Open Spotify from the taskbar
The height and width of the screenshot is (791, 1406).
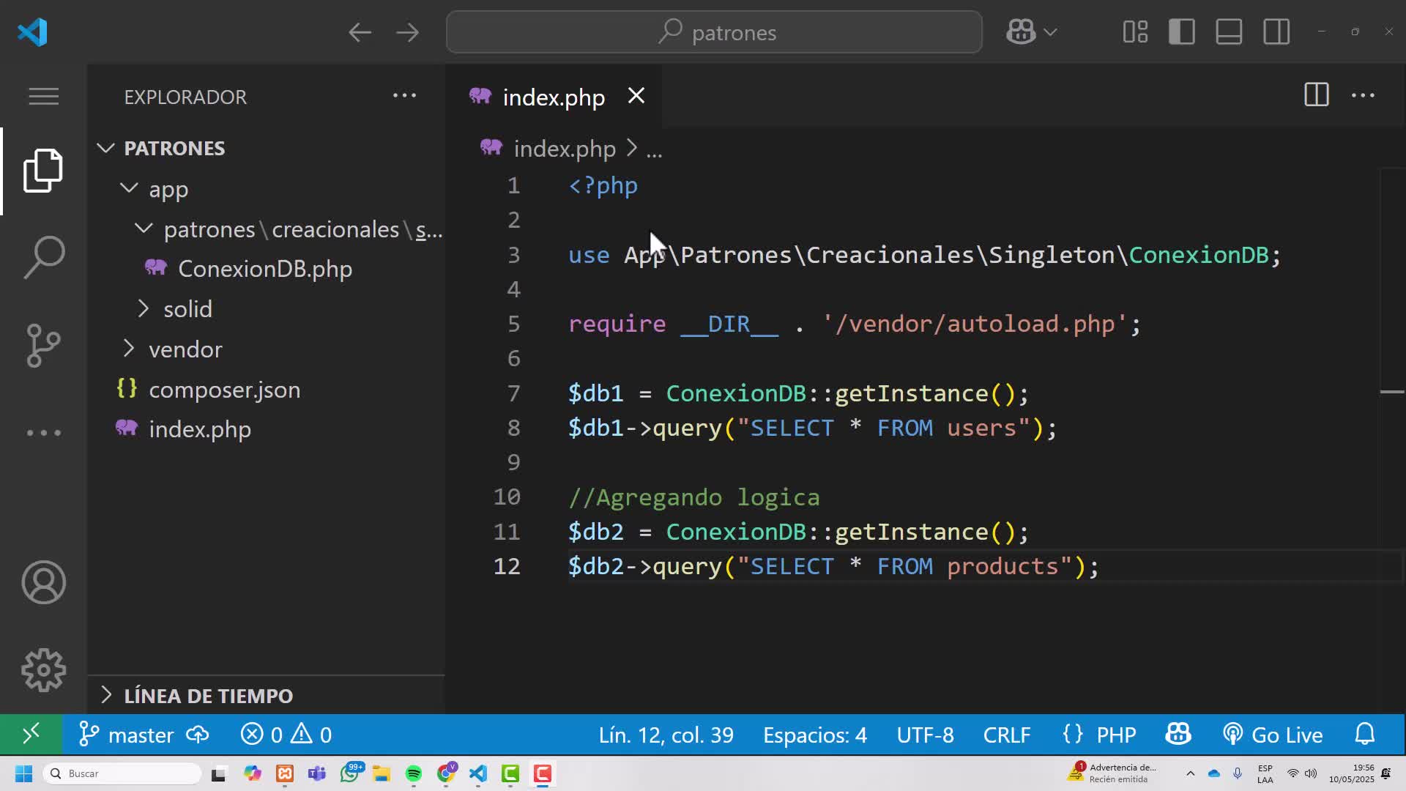[x=413, y=773]
